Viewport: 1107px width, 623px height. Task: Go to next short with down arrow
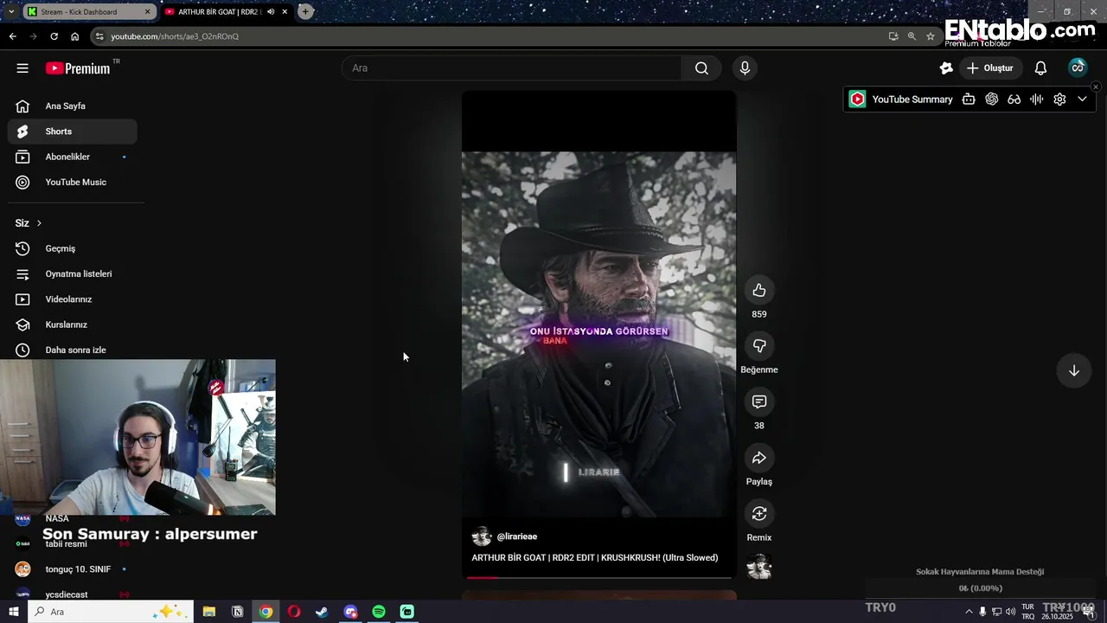click(x=1073, y=370)
